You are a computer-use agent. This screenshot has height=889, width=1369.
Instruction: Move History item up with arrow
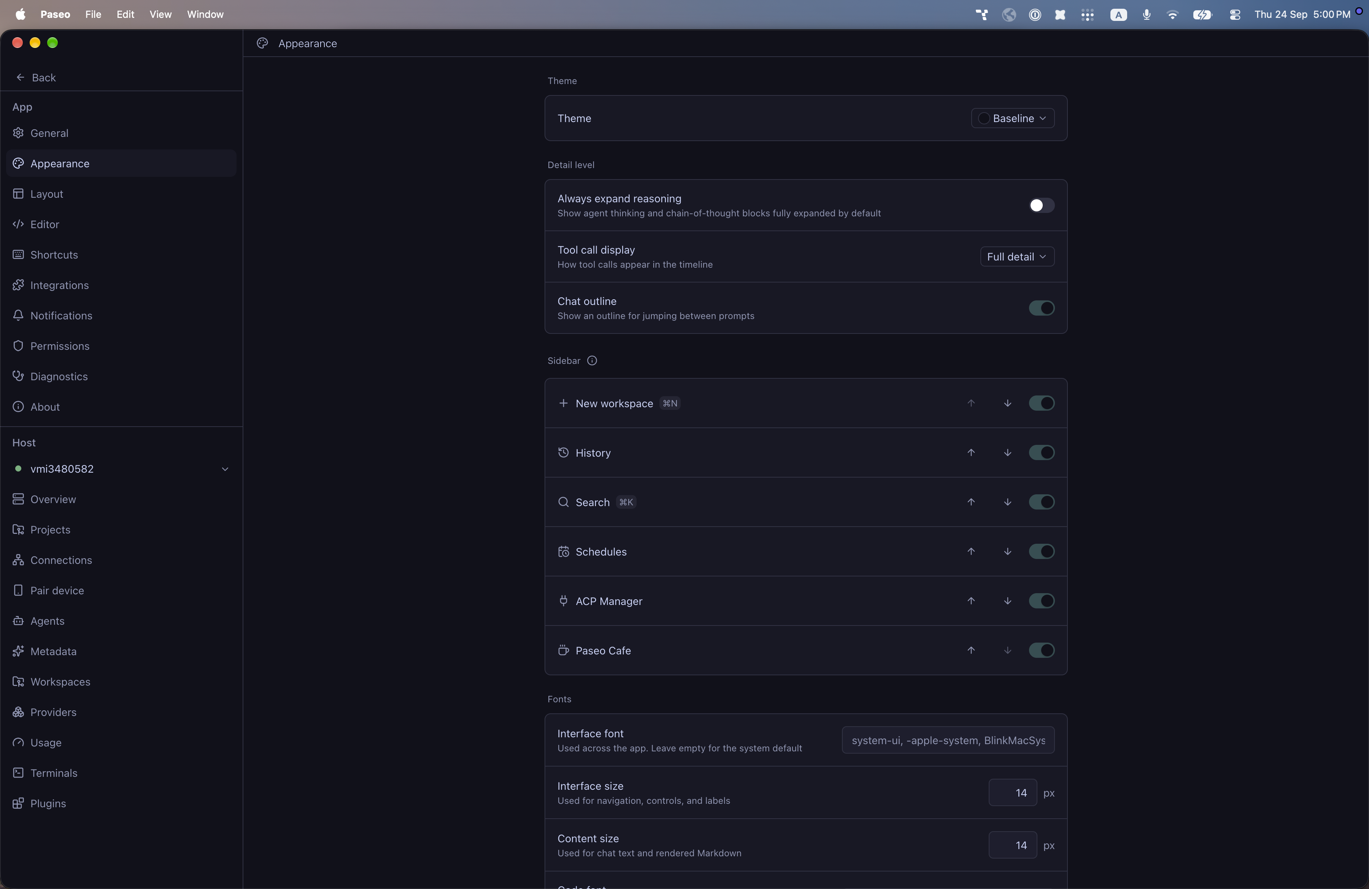tap(971, 452)
